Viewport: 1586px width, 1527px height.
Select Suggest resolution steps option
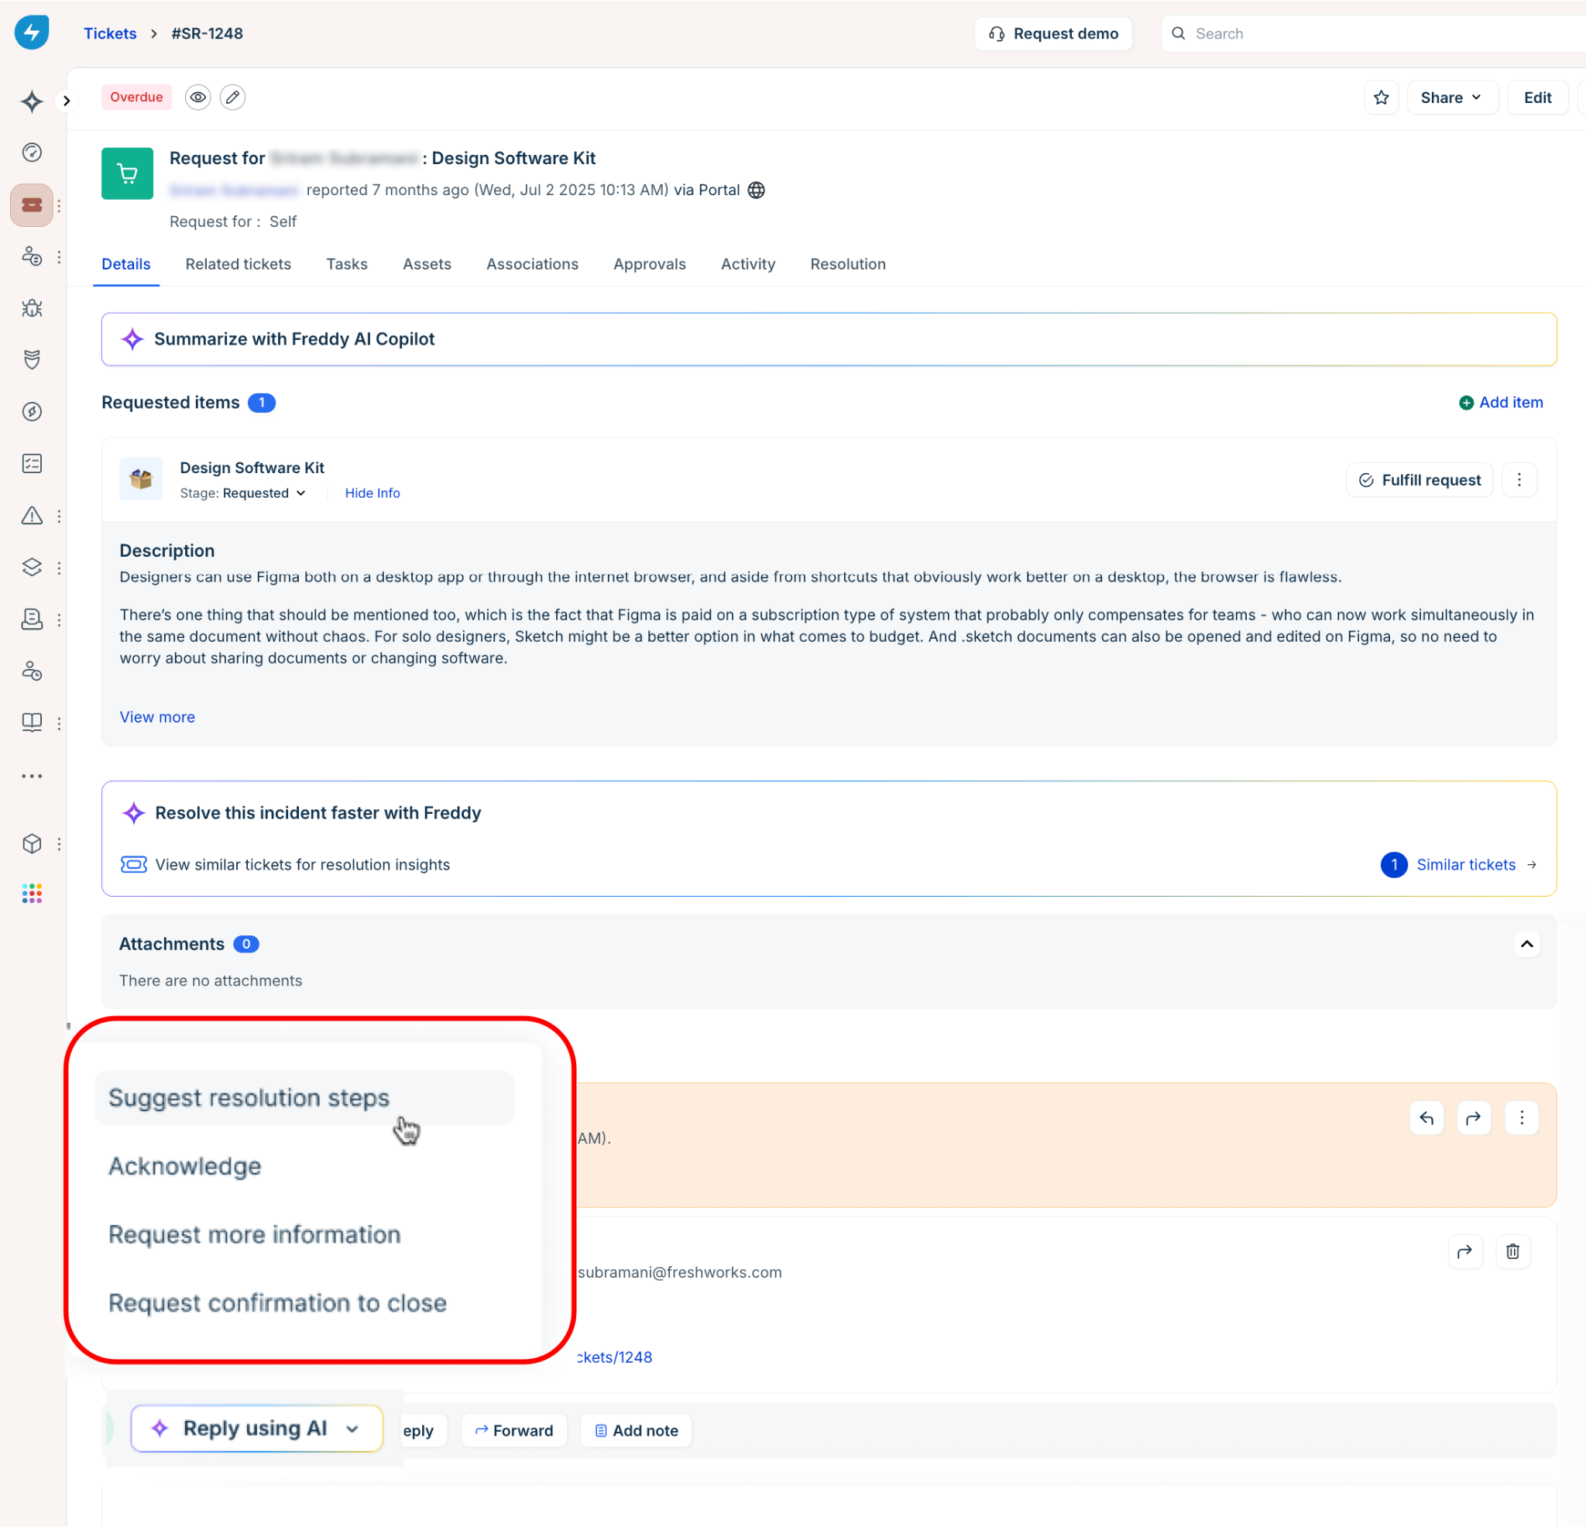click(249, 1097)
